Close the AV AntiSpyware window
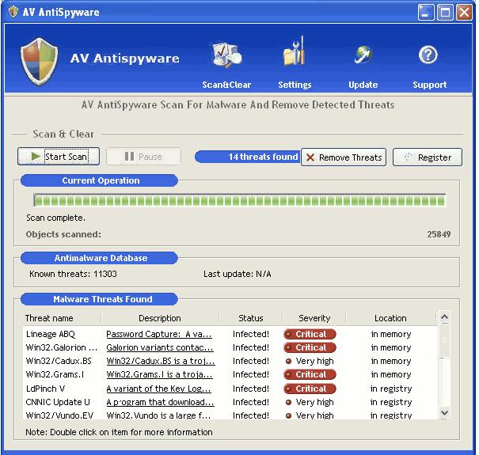The height and width of the screenshot is (455, 479). [x=464, y=12]
